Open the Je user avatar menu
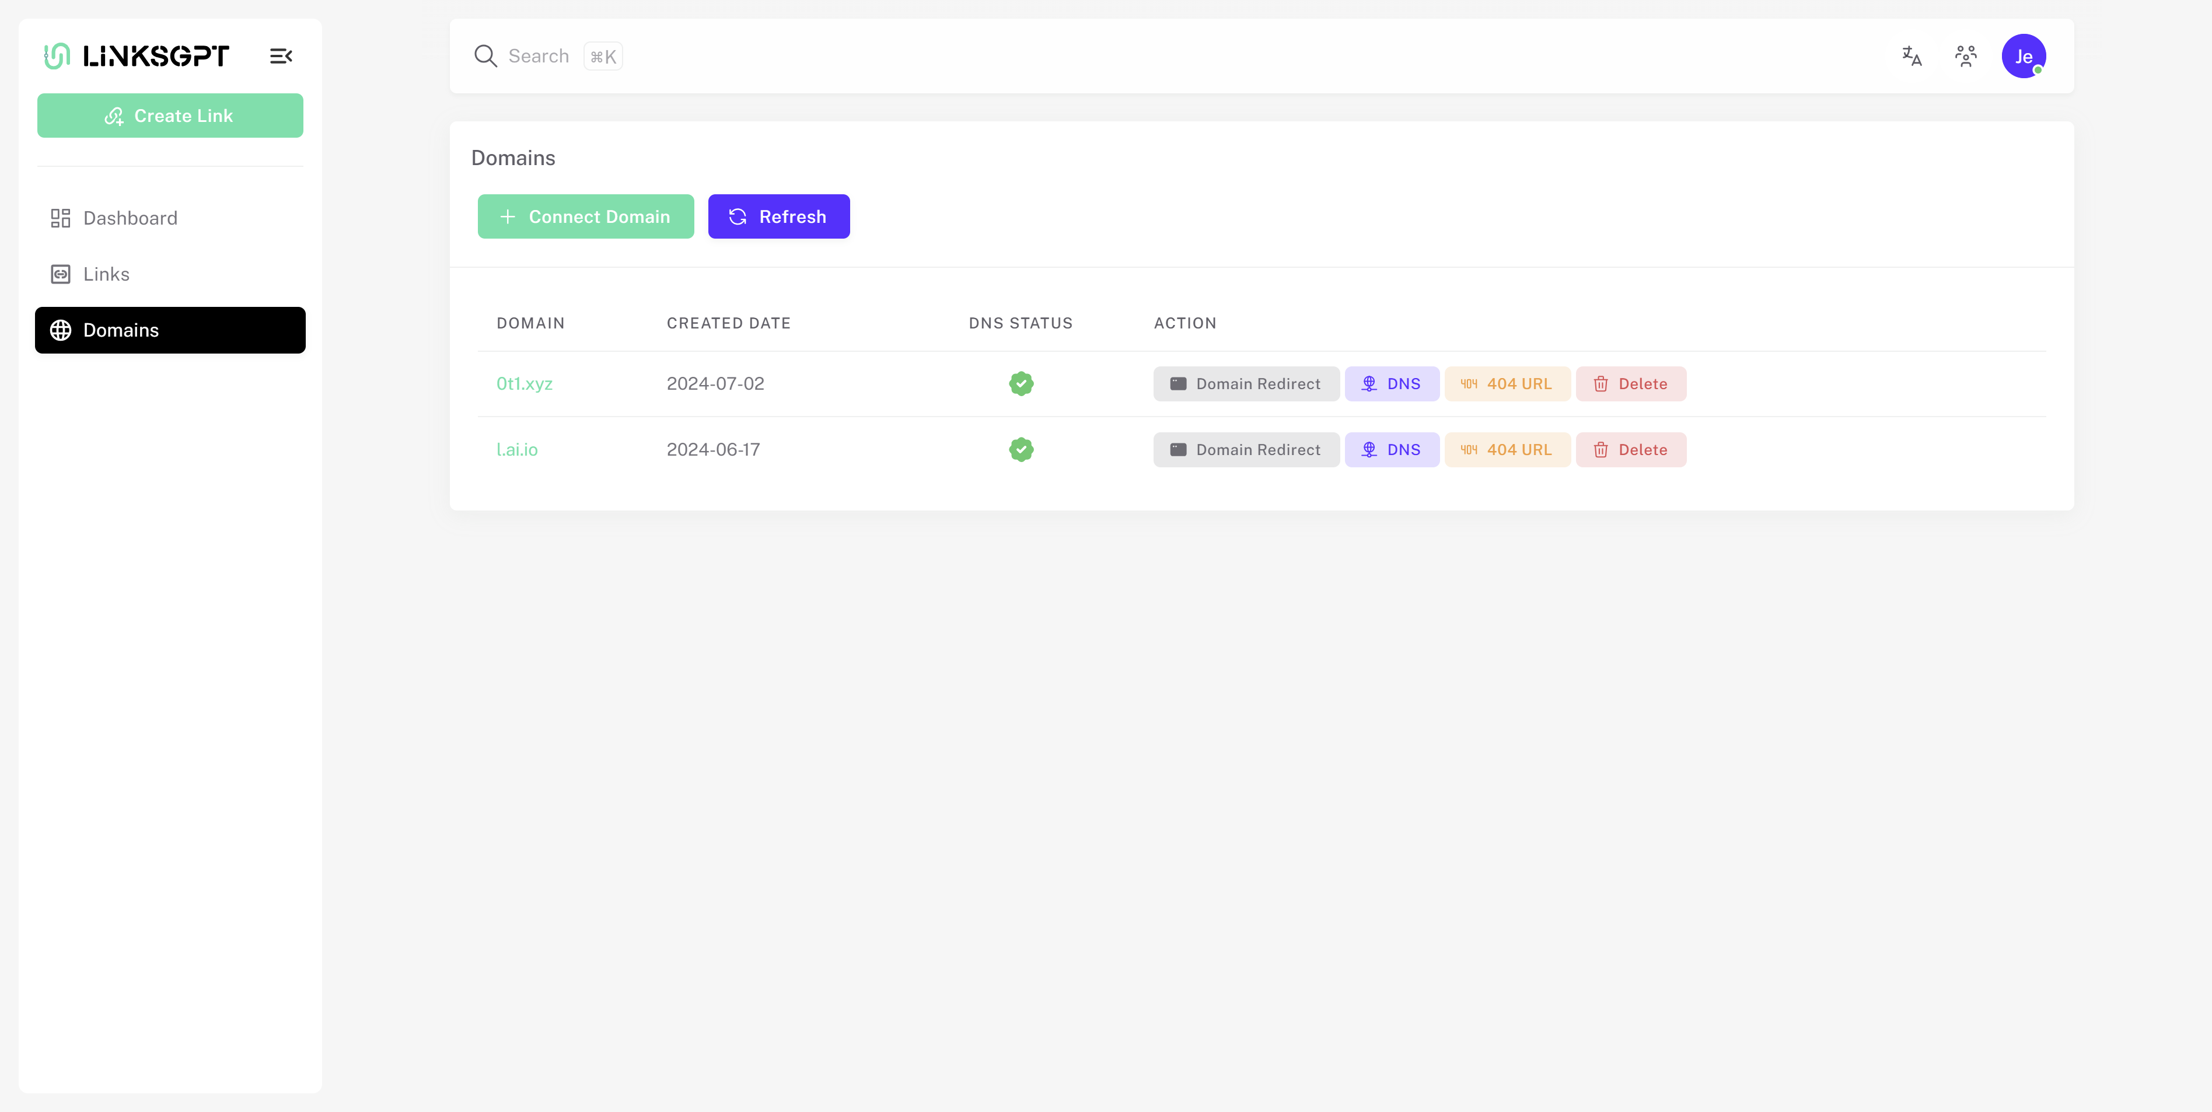This screenshot has width=2212, height=1112. [2023, 56]
